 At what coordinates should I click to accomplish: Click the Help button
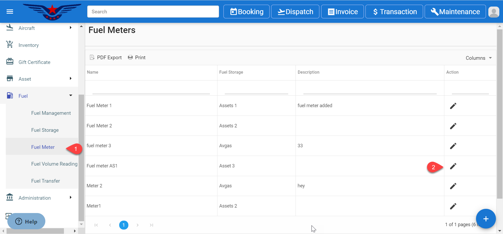[x=26, y=221]
